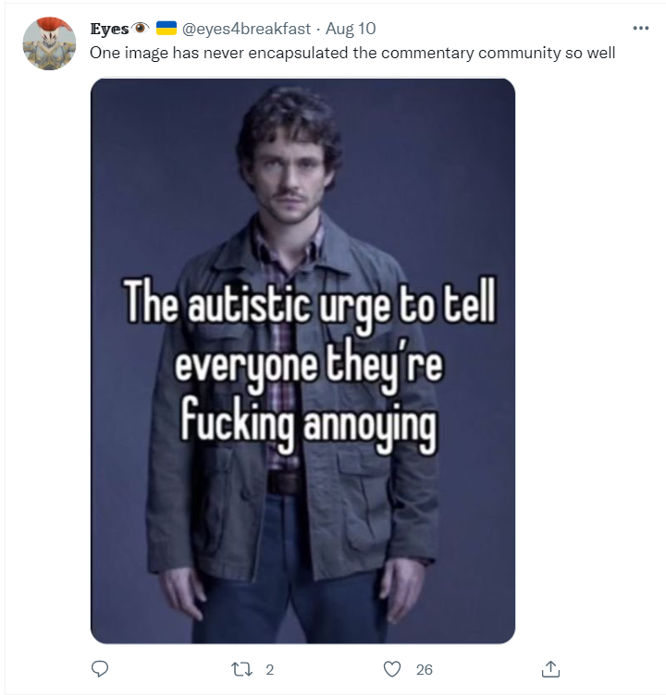The image size is (666, 695).
Task: Click "The autistic urge" caption line
Action: [x=257, y=306]
